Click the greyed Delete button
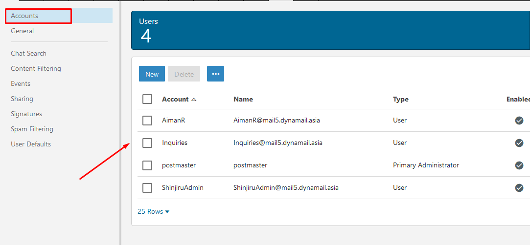This screenshot has width=530, height=245. click(184, 74)
